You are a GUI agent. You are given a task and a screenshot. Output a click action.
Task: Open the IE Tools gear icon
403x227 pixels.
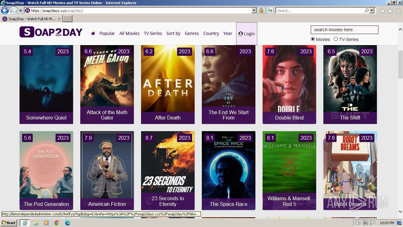pos(398,11)
